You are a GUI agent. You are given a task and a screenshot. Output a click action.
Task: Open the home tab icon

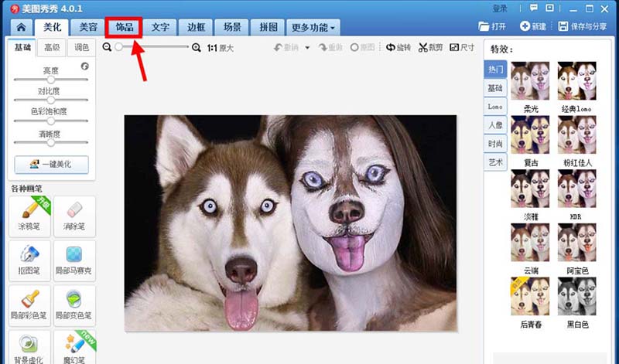coord(22,27)
